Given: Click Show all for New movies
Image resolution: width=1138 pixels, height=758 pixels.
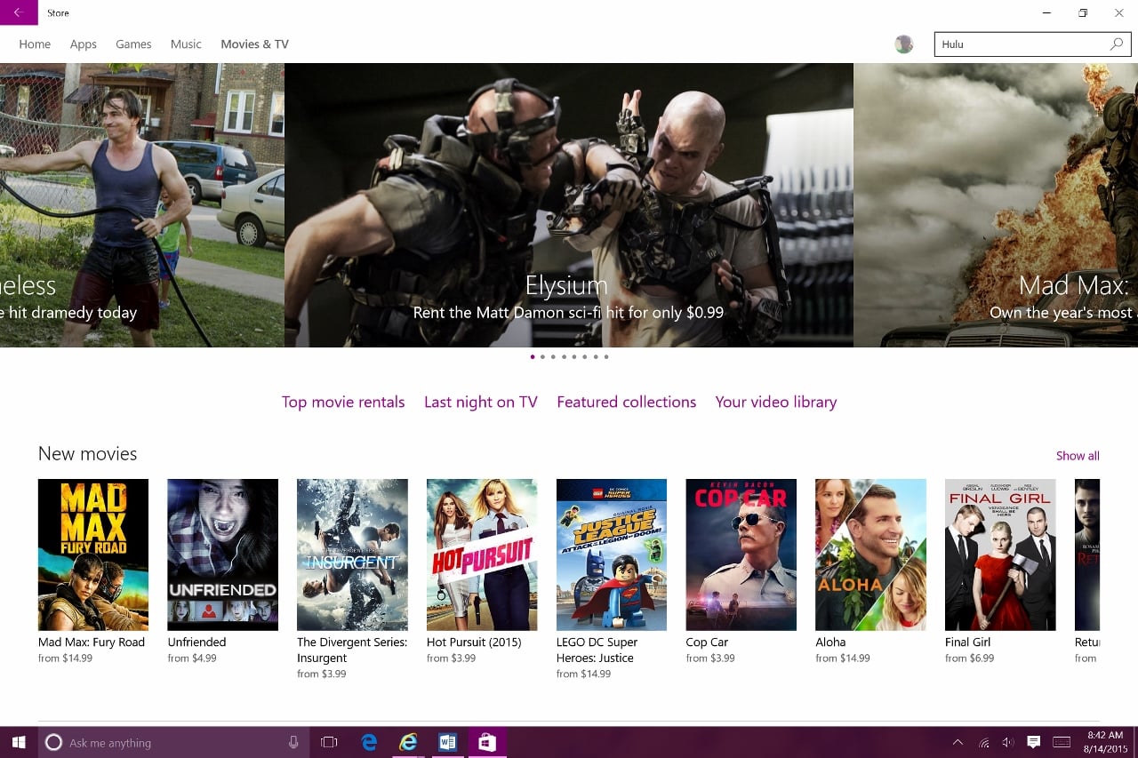Looking at the screenshot, I should [1077, 456].
